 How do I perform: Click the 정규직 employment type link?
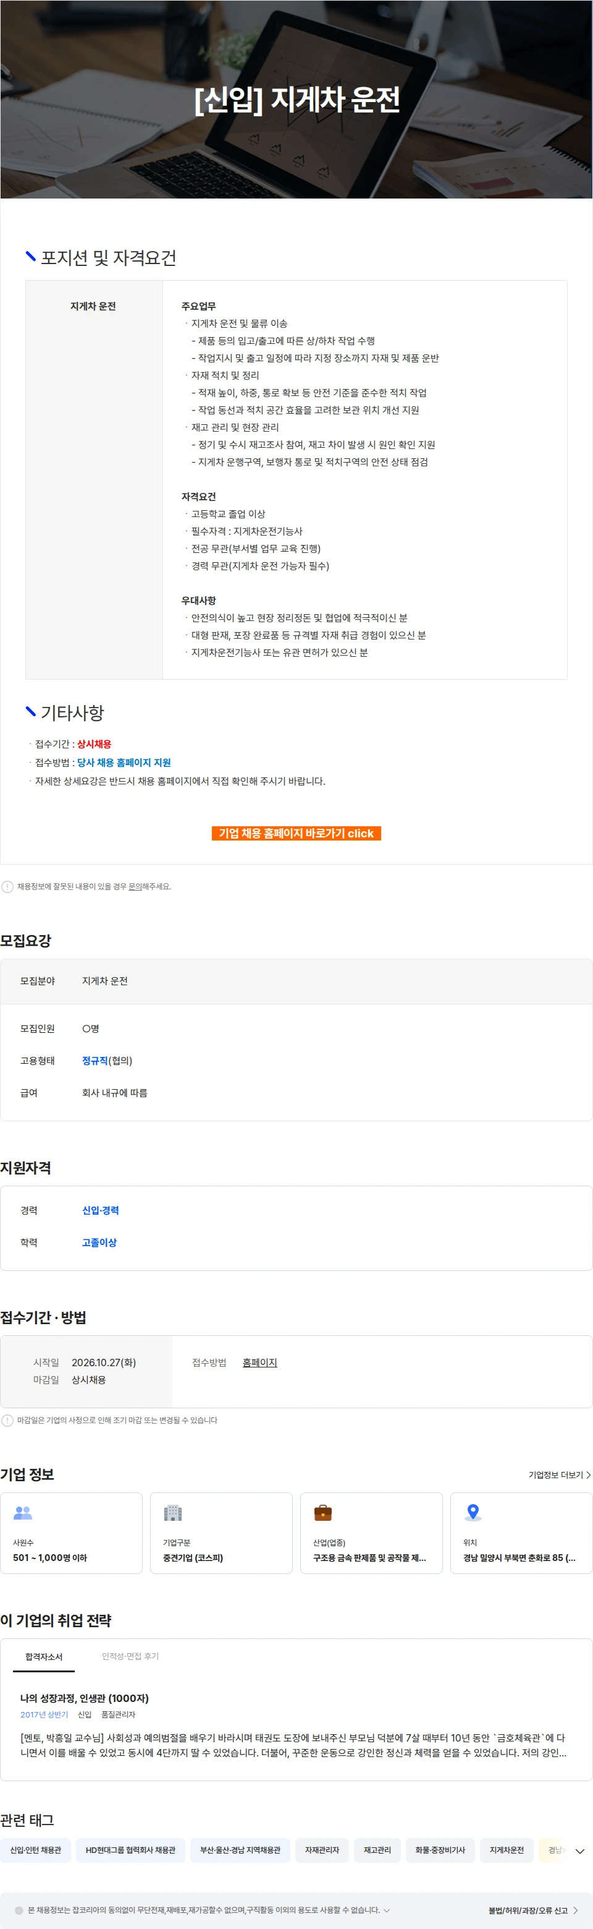(x=95, y=1060)
